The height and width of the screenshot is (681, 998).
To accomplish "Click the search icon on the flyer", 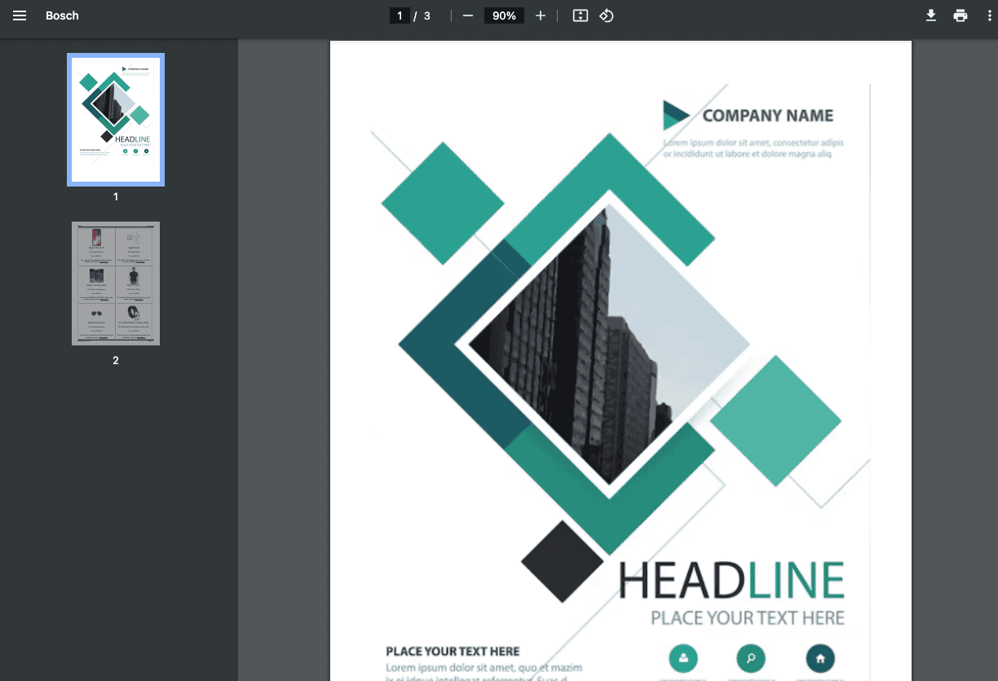I will pos(750,658).
